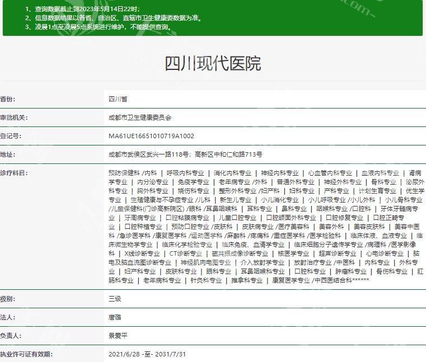The width and height of the screenshot is (426, 362).
Task: Click notice line about 凌晨1点至凌晨5点系统维护
Action: [99, 27]
